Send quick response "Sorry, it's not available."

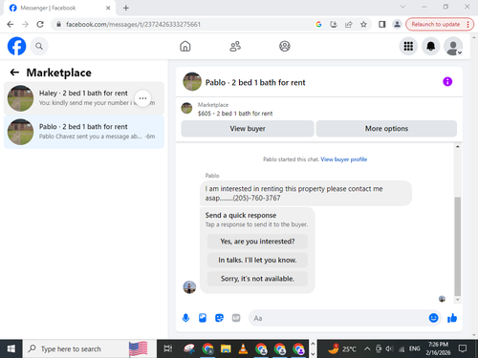point(257,279)
